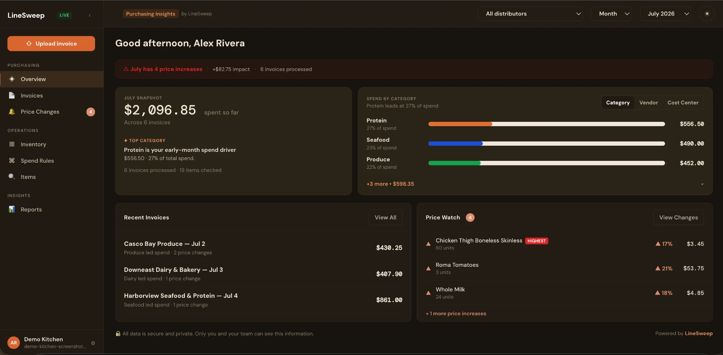Open the Month period dropdown
Image resolution: width=723 pixels, height=355 pixels.
611,14
